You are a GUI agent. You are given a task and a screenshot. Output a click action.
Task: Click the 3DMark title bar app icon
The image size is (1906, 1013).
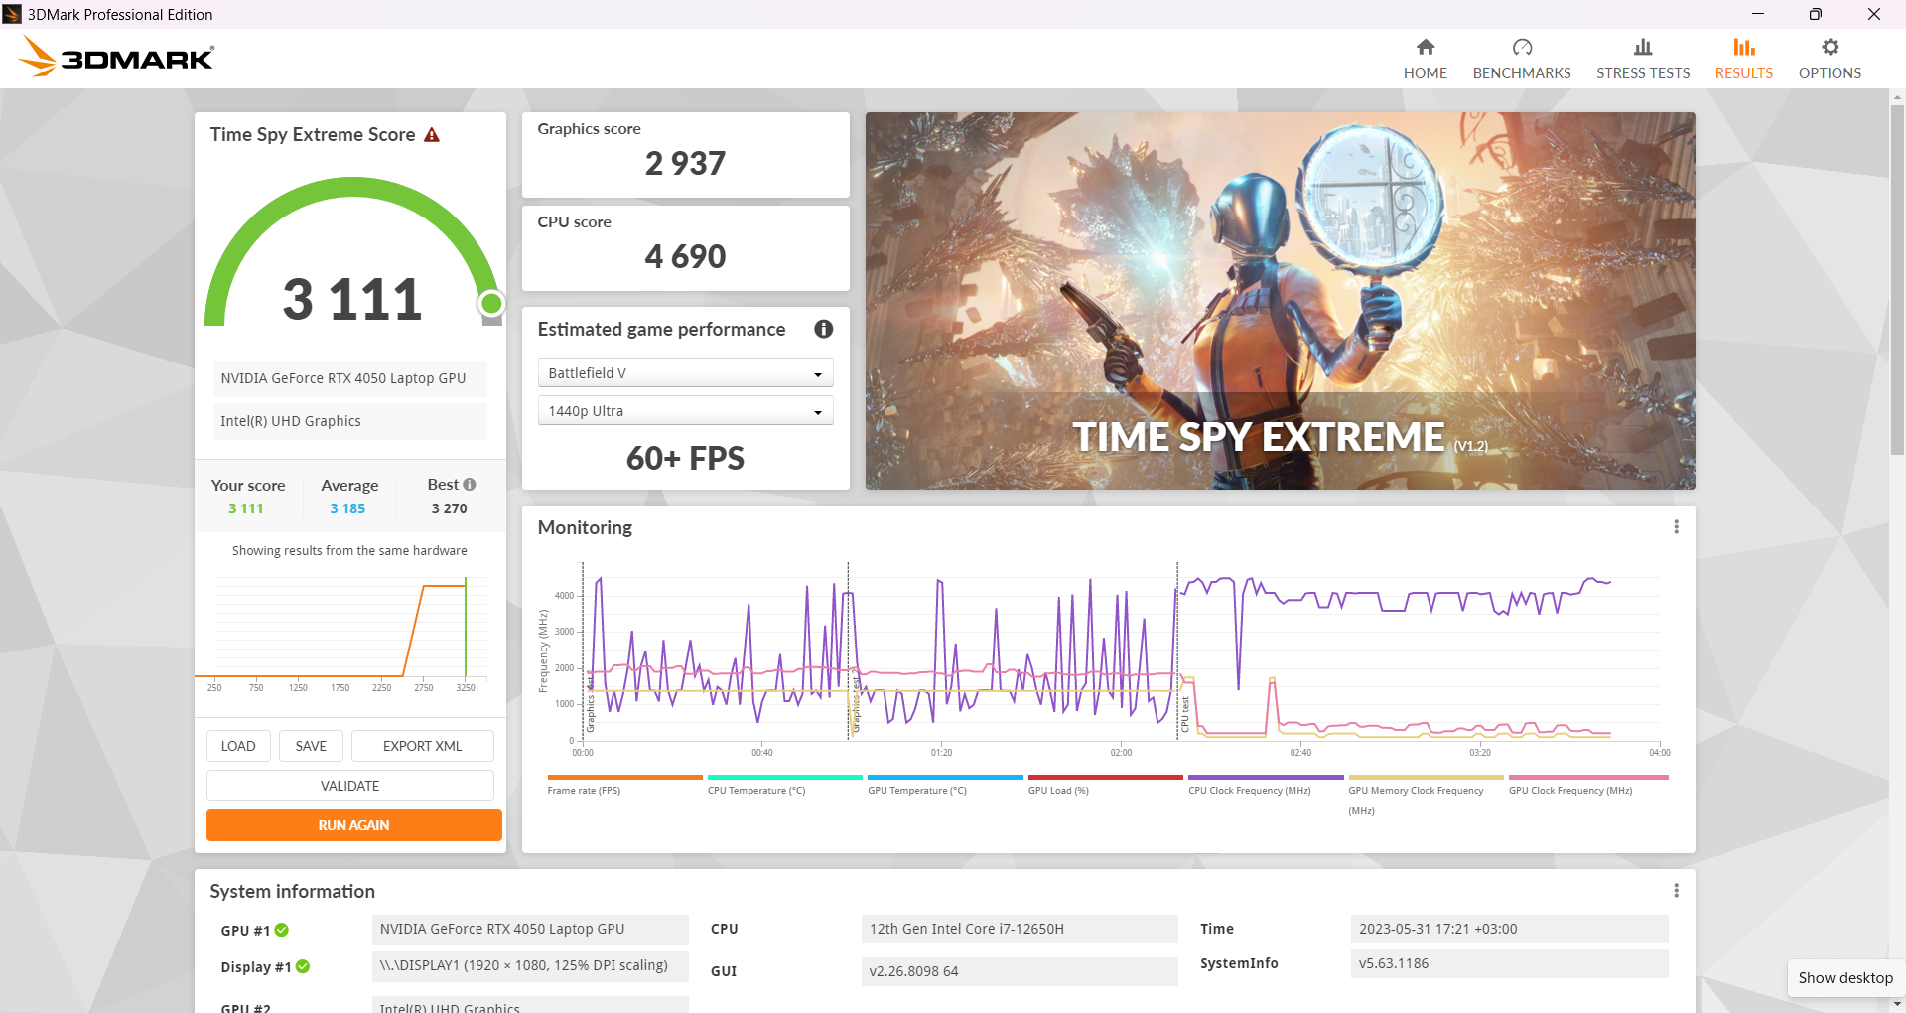(12, 14)
